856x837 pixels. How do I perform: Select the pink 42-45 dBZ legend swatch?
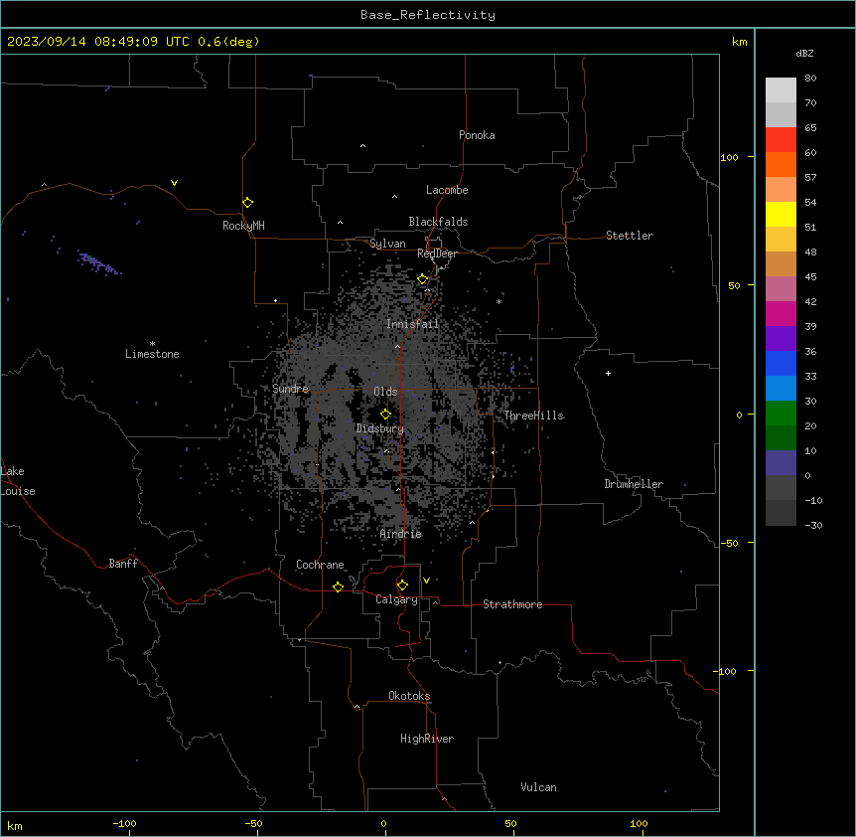pos(781,289)
